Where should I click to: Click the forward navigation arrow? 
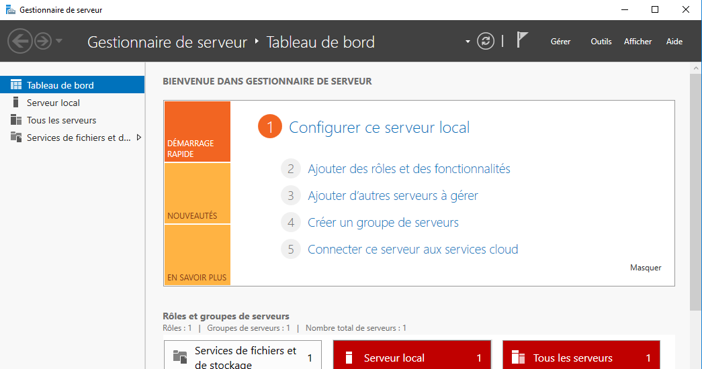pyautogui.click(x=43, y=41)
